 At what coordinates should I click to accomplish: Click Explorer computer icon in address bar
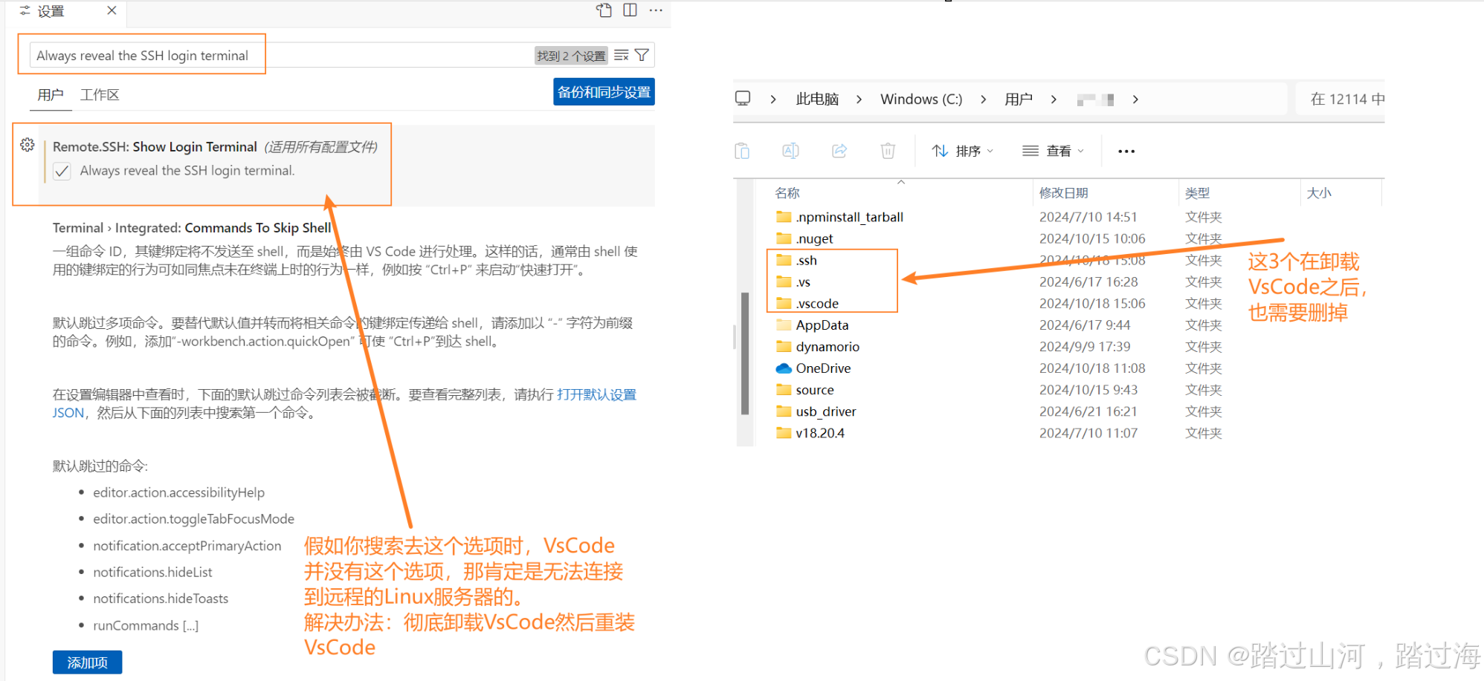[743, 99]
